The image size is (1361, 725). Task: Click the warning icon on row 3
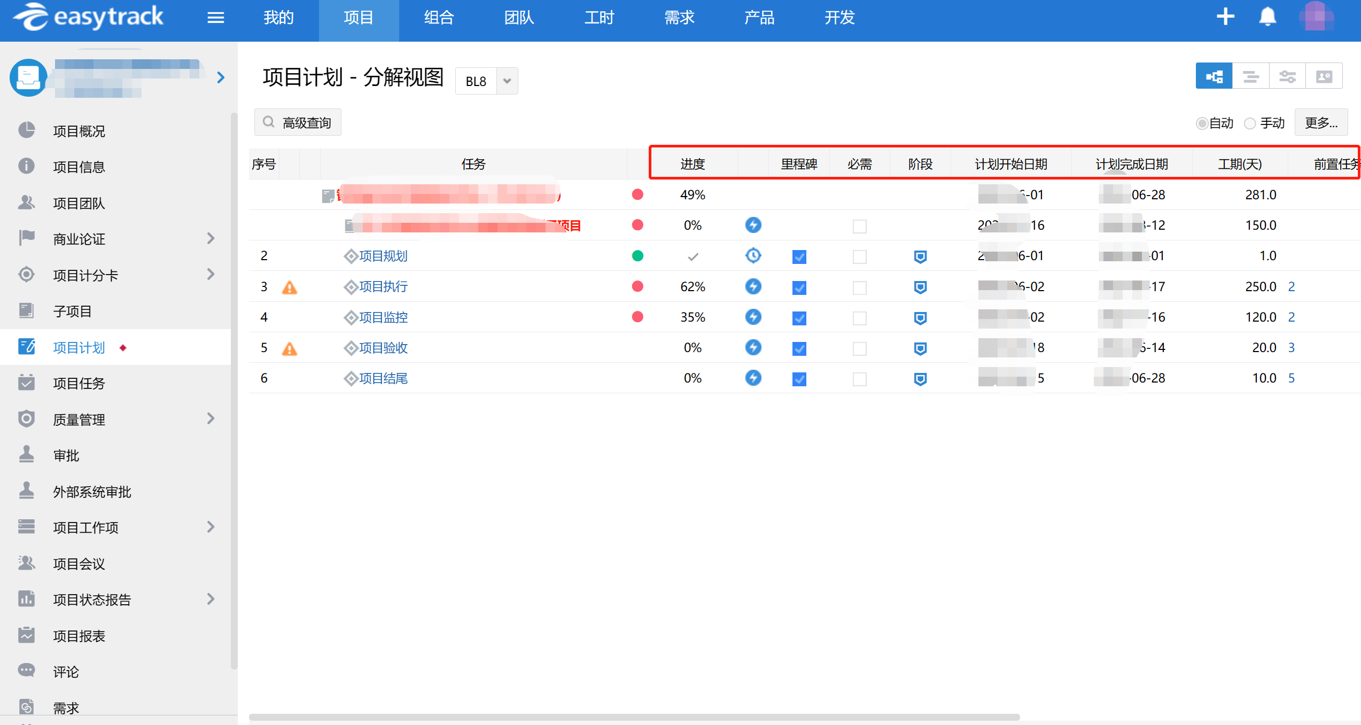(289, 287)
